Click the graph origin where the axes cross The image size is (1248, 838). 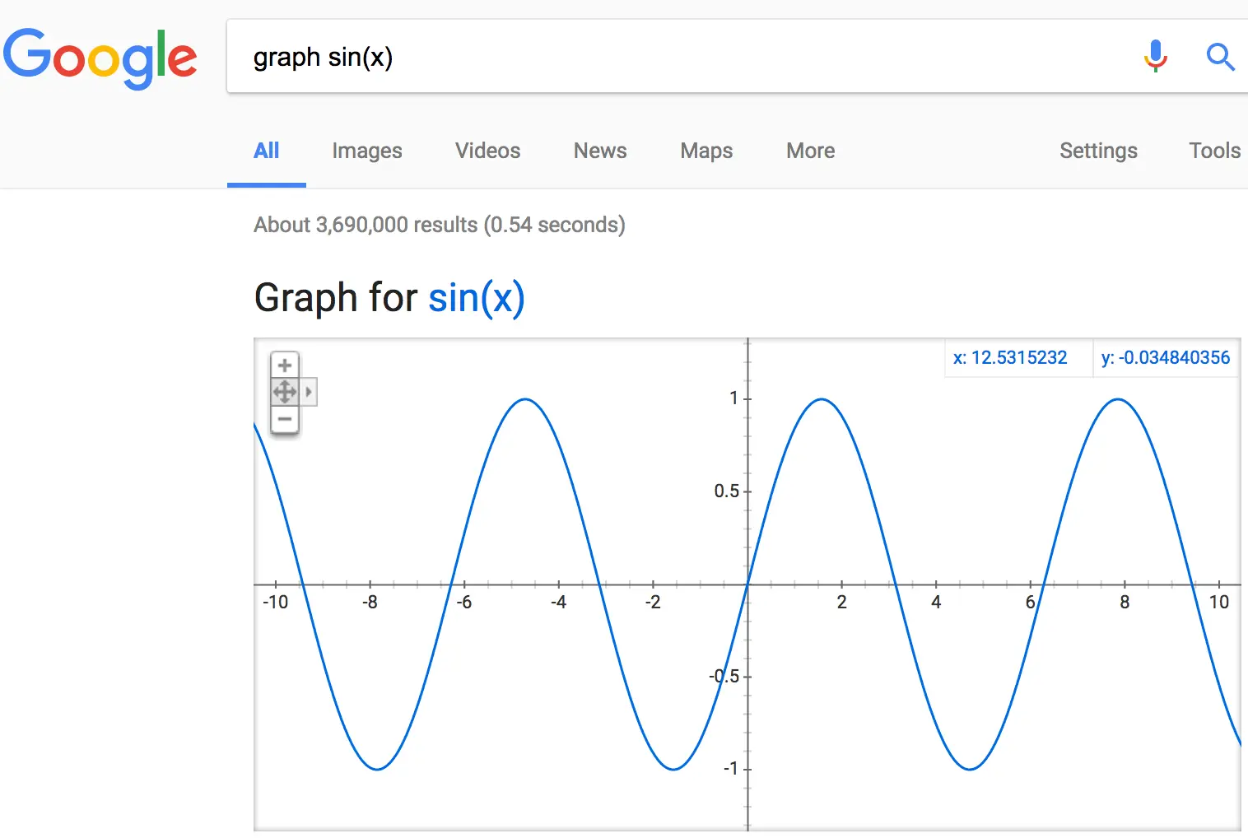[747, 584]
